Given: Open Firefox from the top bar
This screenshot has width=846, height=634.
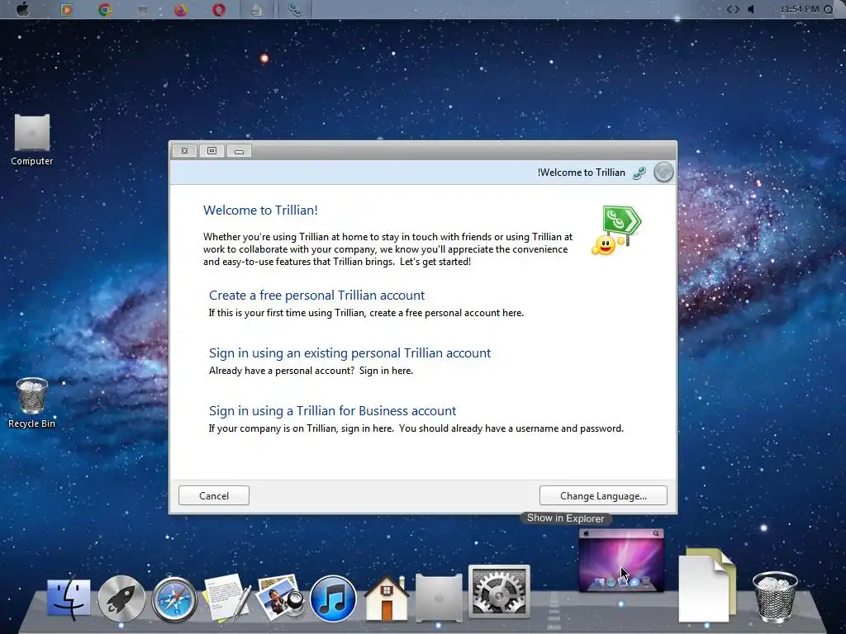Looking at the screenshot, I should (180, 9).
